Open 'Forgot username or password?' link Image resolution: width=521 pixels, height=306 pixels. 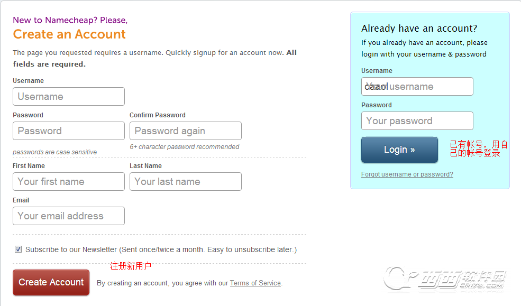(x=407, y=174)
